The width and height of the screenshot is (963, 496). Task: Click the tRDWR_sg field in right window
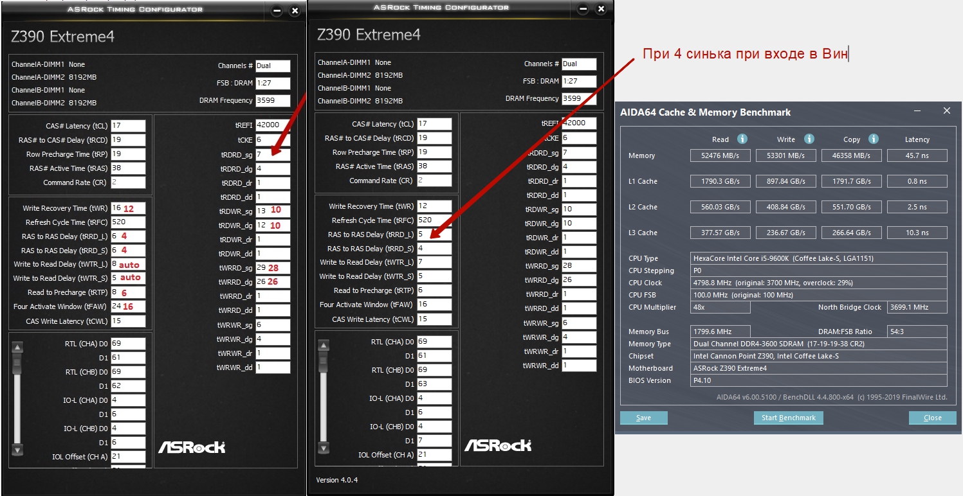pos(579,209)
